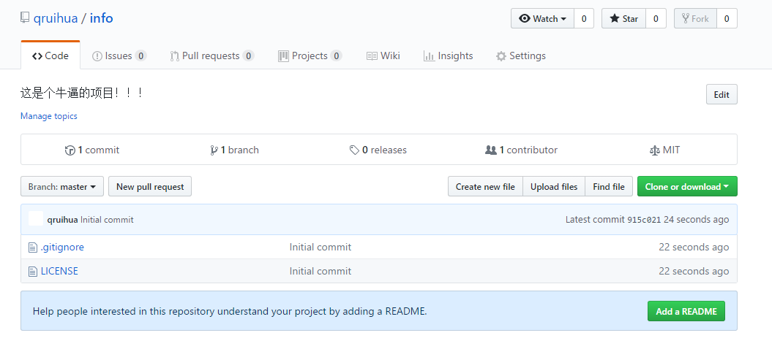The height and width of the screenshot is (349, 772).
Task: Click the commit history clock icon
Action: (70, 150)
